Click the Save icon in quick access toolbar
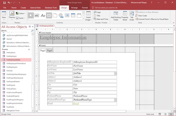176x116 pixels. pos(4,3)
